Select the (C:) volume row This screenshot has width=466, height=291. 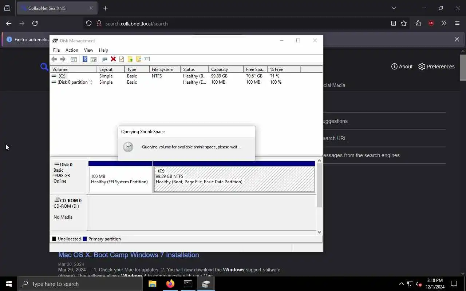point(186,76)
